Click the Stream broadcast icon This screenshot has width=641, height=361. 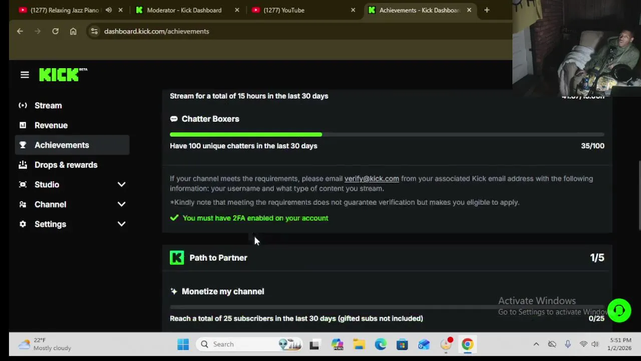coord(23,105)
